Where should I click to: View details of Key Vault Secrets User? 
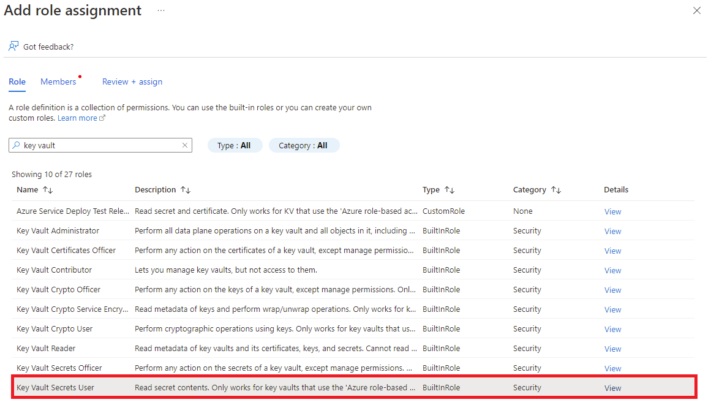pos(612,387)
